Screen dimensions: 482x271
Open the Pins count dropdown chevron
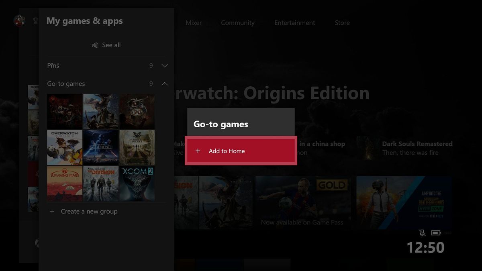coord(164,65)
